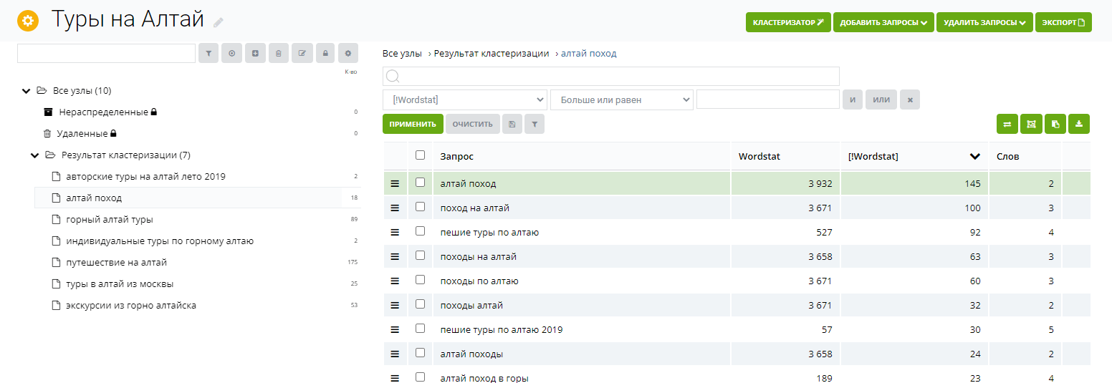Screen dimensions: 1112x383
Task: Open the "Добавить запросы" menu
Action: coord(883,22)
